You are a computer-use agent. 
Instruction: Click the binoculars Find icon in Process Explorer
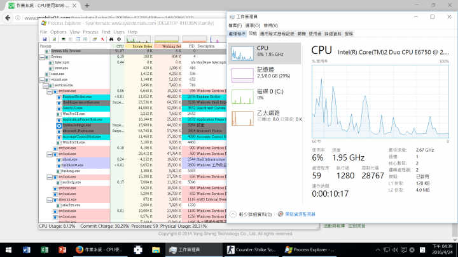click(x=111, y=39)
